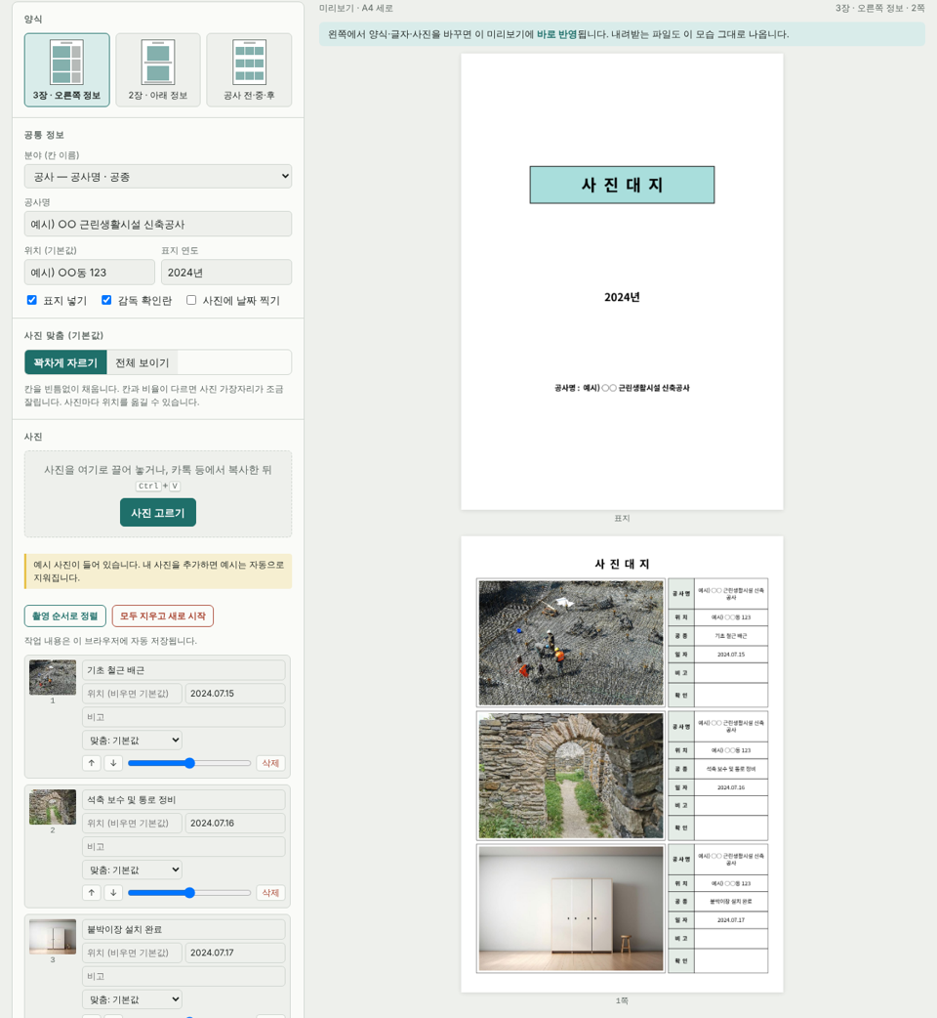Enable the 사진에 날짜 찍기 checkbox

[x=191, y=300]
